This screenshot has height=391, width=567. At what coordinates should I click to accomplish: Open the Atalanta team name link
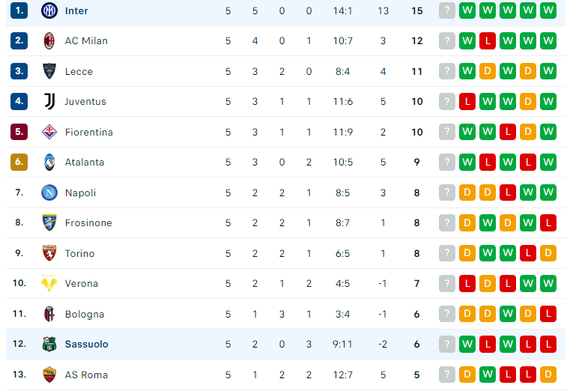[85, 162]
